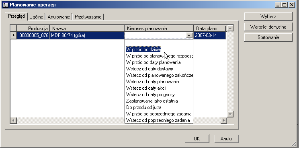299x148 pixels.
Task: Select 'W przód od dzisiaj' option
Action: [x=159, y=49]
